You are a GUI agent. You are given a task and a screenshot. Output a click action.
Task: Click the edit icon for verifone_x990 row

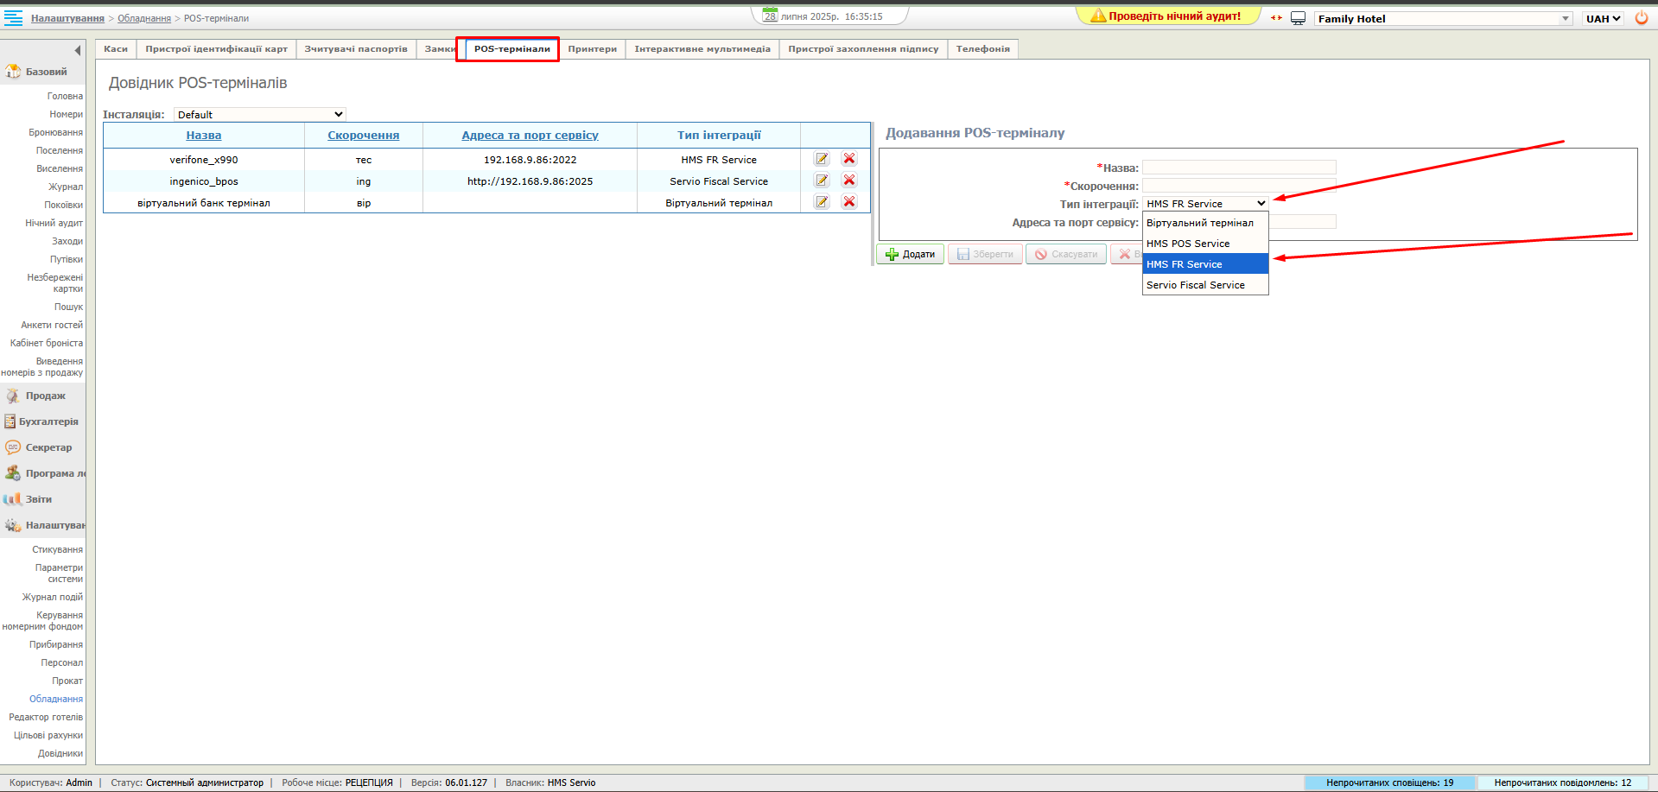pos(822,159)
